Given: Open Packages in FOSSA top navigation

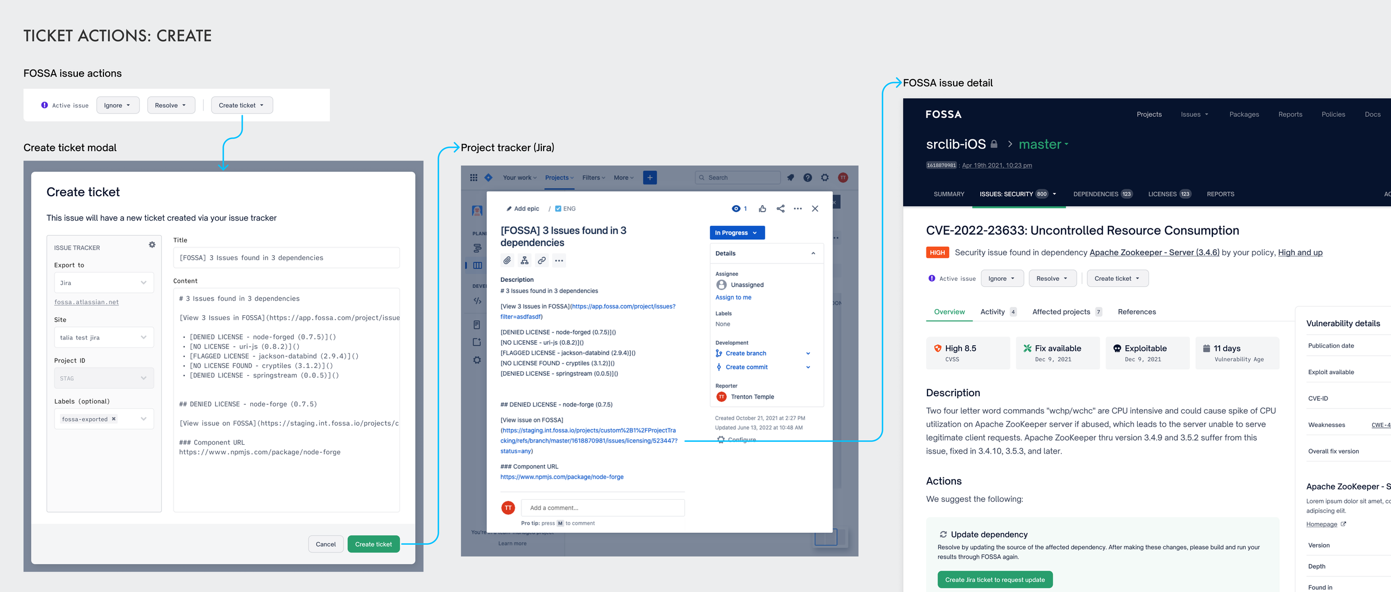Looking at the screenshot, I should (x=1244, y=115).
